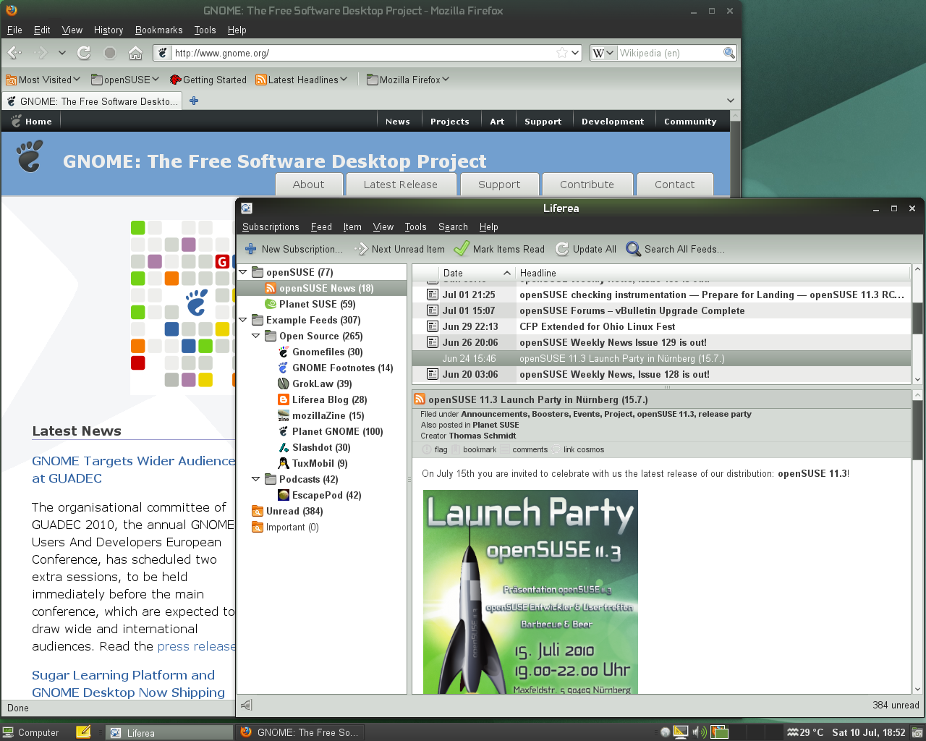Jump to the Next Unread Item
The width and height of the screenshot is (926, 741).
point(399,249)
